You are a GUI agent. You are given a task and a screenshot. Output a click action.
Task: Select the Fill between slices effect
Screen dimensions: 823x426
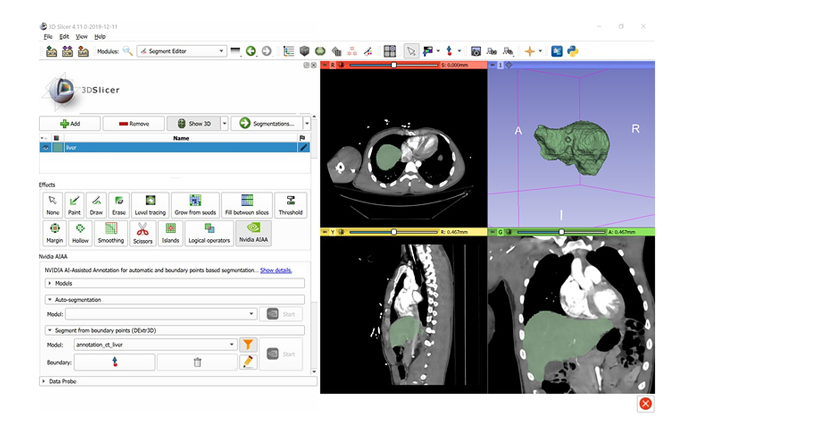pyautogui.click(x=247, y=205)
